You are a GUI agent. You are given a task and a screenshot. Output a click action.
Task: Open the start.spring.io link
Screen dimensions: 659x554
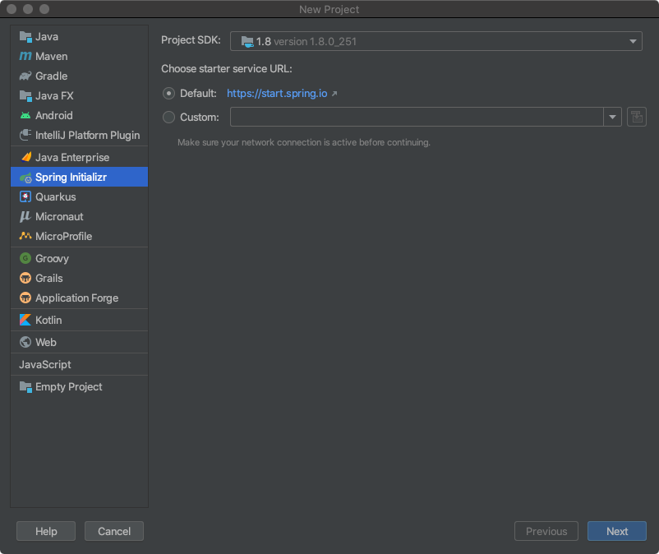click(x=277, y=94)
